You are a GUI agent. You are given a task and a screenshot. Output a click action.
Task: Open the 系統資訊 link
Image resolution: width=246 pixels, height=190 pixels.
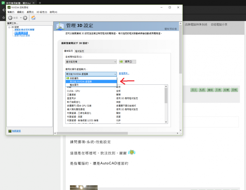coord(16,131)
